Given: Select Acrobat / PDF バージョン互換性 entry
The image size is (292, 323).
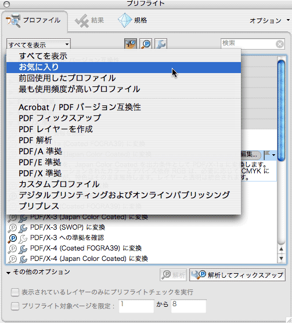Looking at the screenshot, I should (x=124, y=107).
